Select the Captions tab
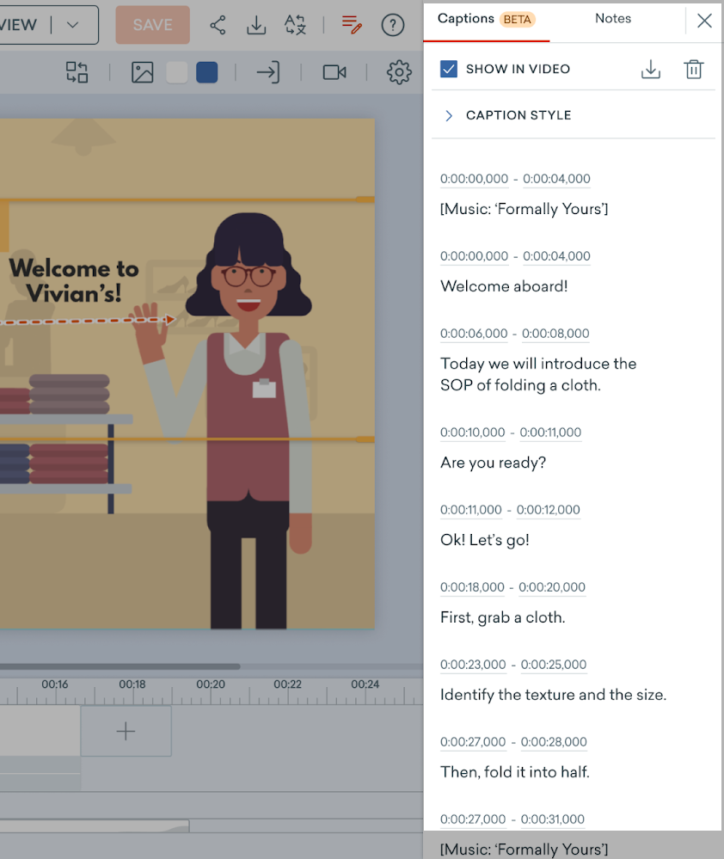724x859 pixels. point(466,19)
